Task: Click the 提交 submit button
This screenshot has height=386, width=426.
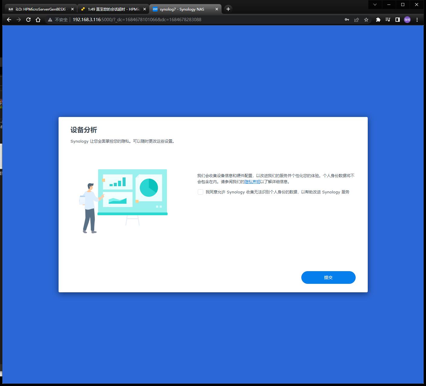Action: [x=328, y=277]
